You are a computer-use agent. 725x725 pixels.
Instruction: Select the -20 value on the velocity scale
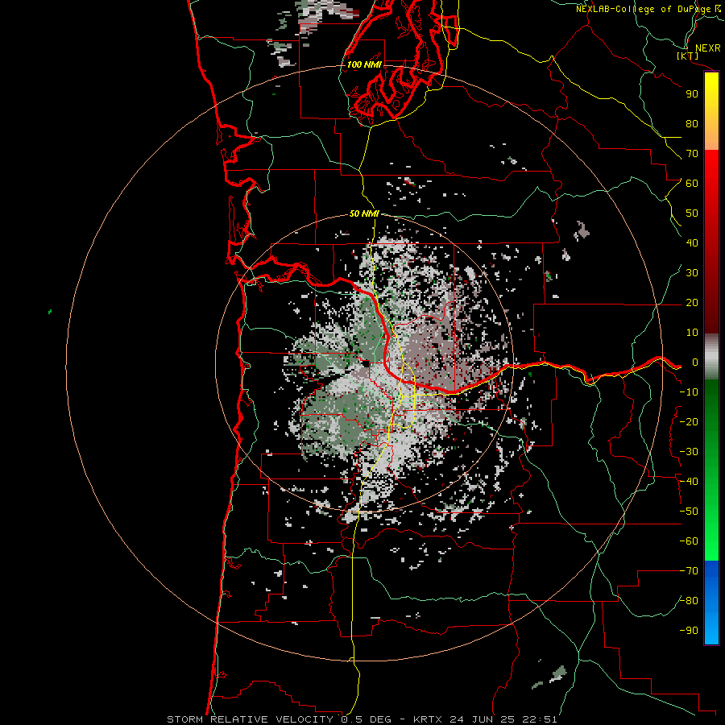coord(689,421)
